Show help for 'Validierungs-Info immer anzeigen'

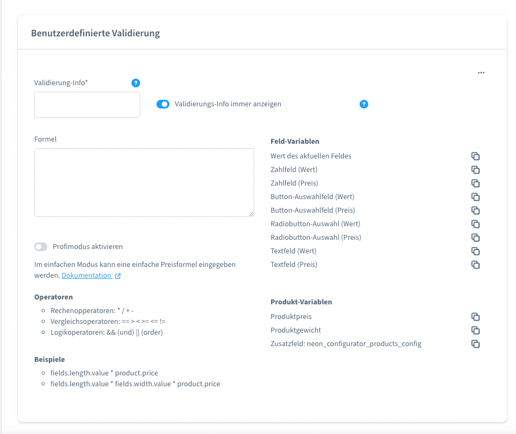coord(364,104)
